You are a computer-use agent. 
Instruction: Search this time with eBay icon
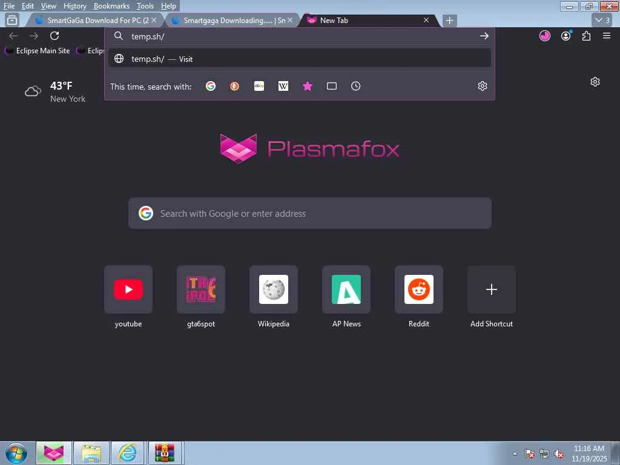[x=259, y=86]
